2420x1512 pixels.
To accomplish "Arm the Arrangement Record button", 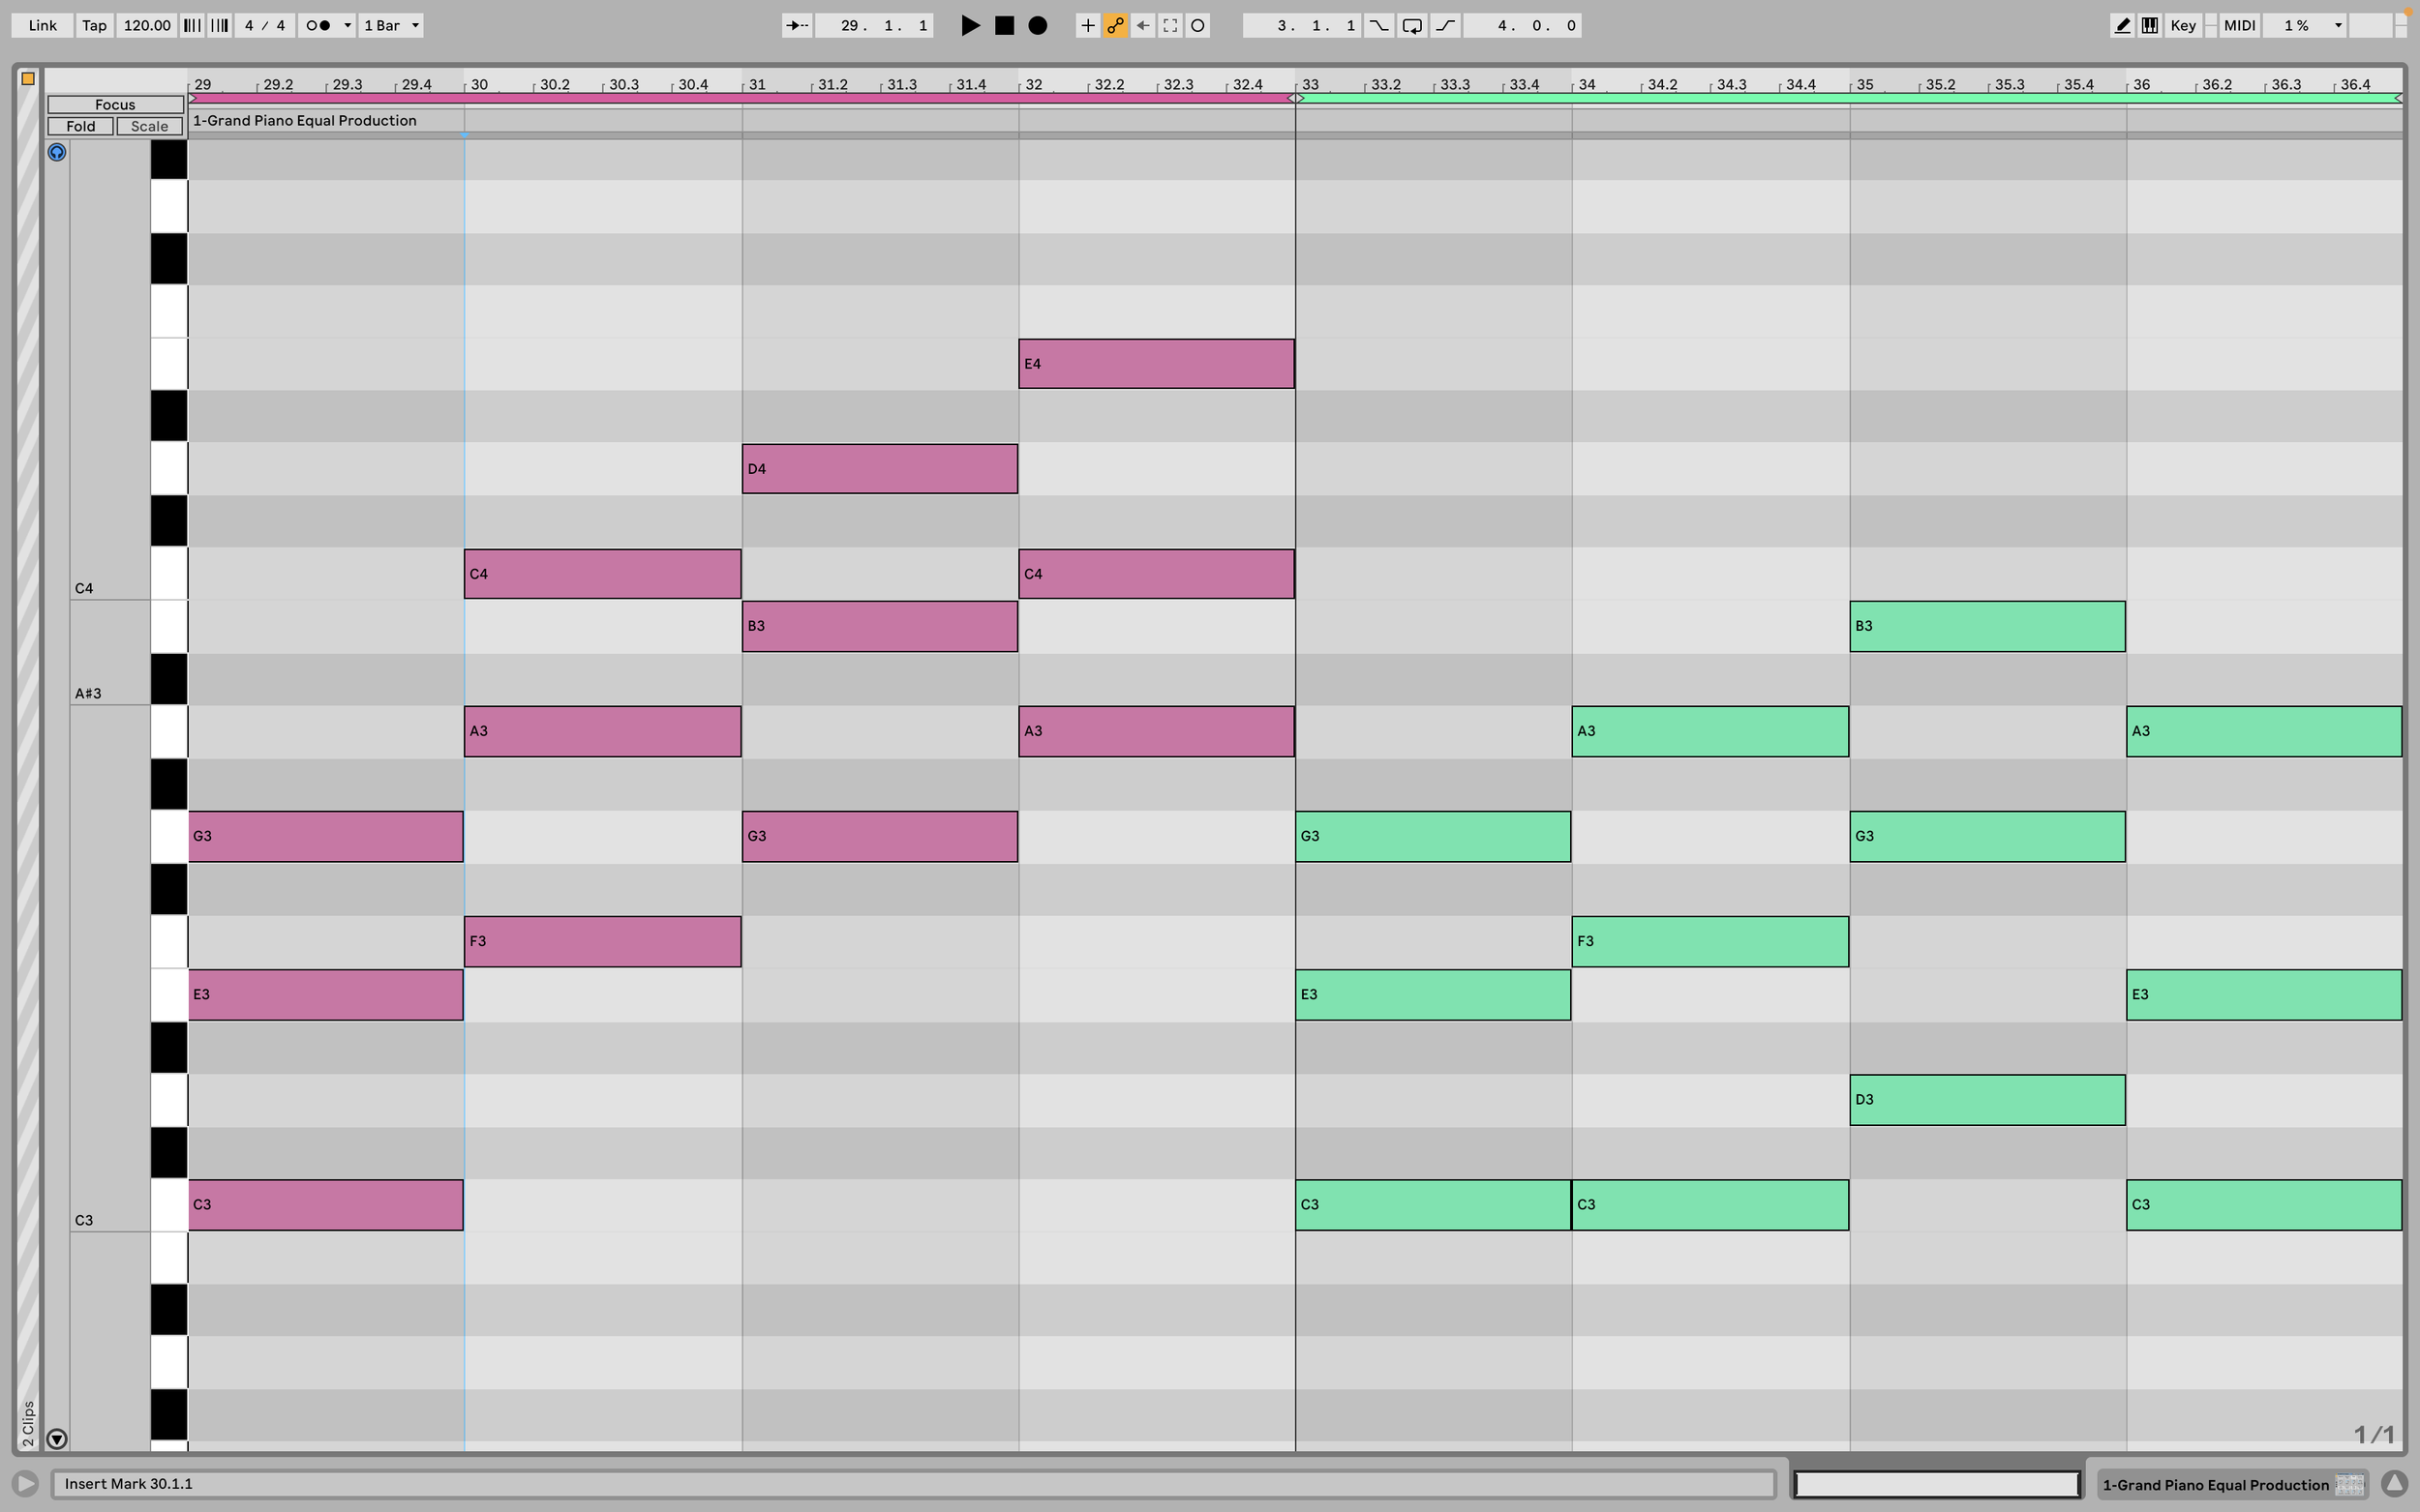I will coord(1039,26).
